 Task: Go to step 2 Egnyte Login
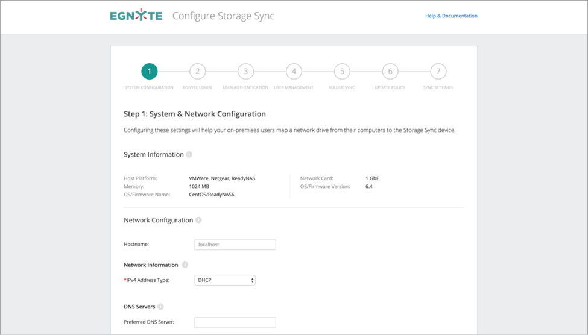197,72
